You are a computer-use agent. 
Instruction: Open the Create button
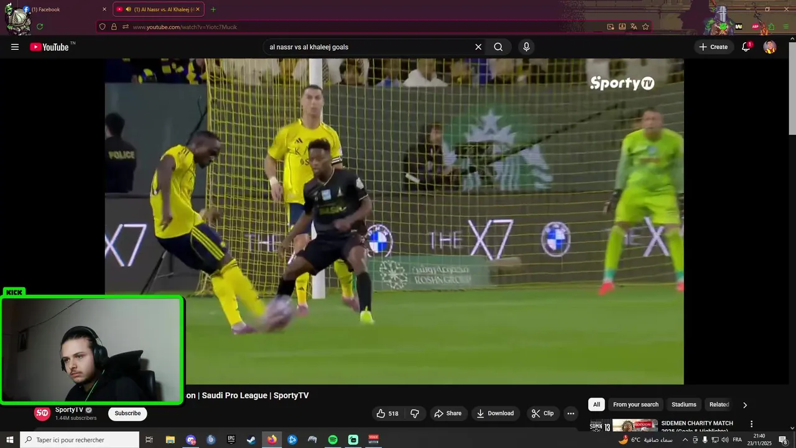tap(713, 47)
